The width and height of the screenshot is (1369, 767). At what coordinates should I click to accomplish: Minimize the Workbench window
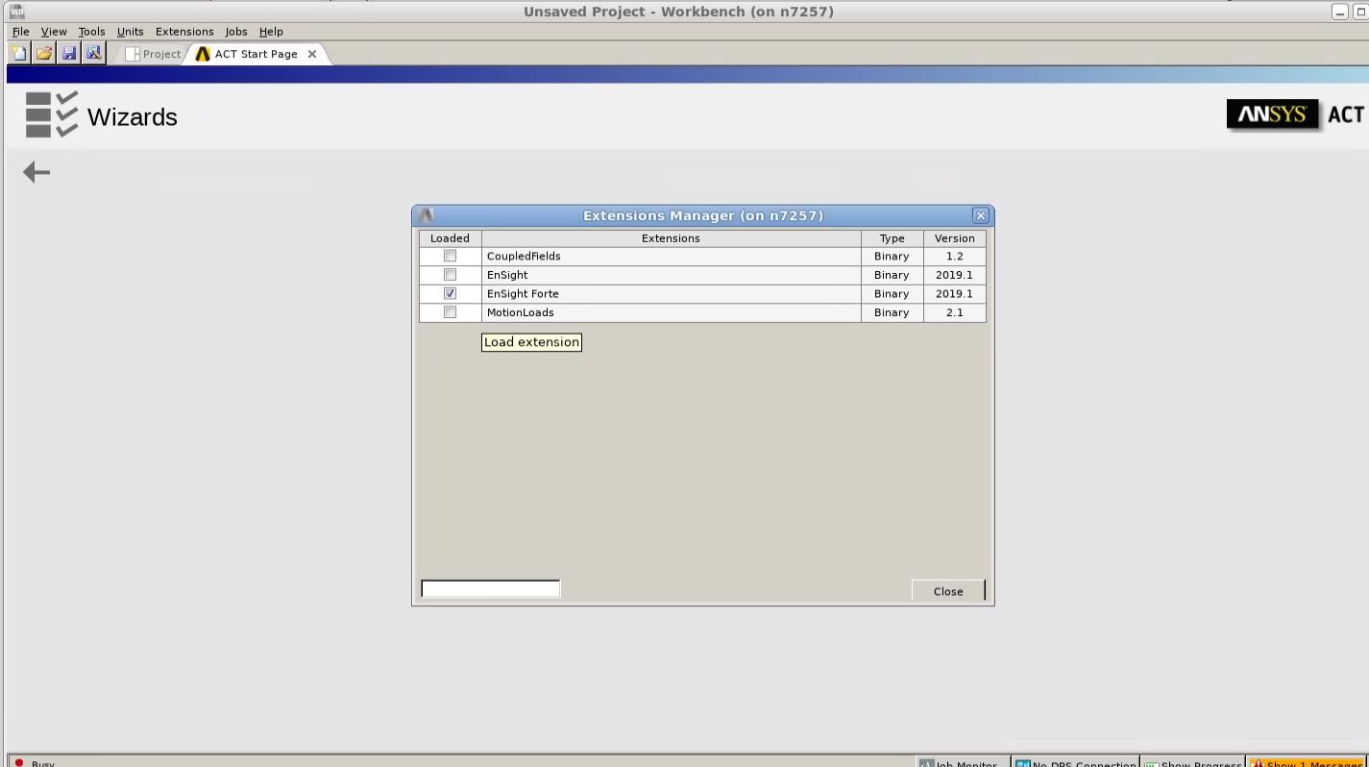pos(1340,12)
